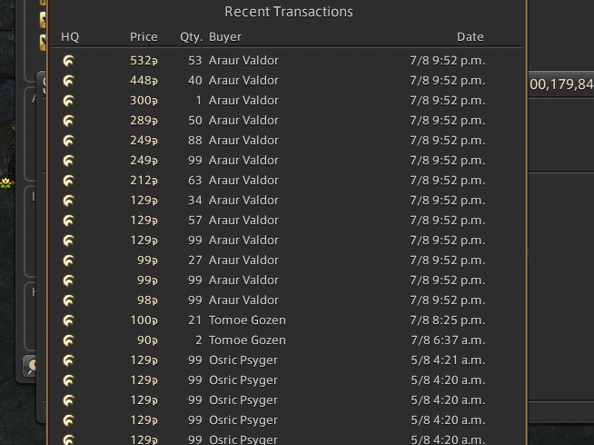Viewport: 594px width, 445px height.
Task: Click Osric Psyger on the 4:21 a.m. row
Action: pos(243,361)
